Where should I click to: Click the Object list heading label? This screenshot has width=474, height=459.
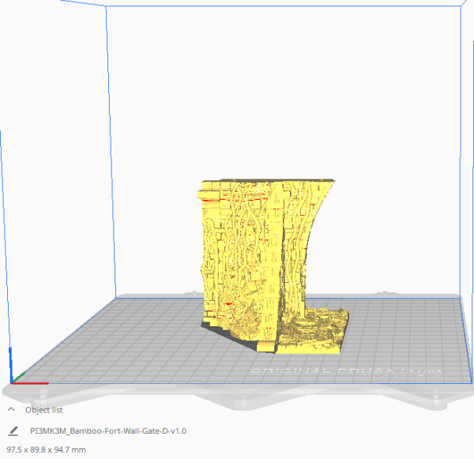coord(44,410)
